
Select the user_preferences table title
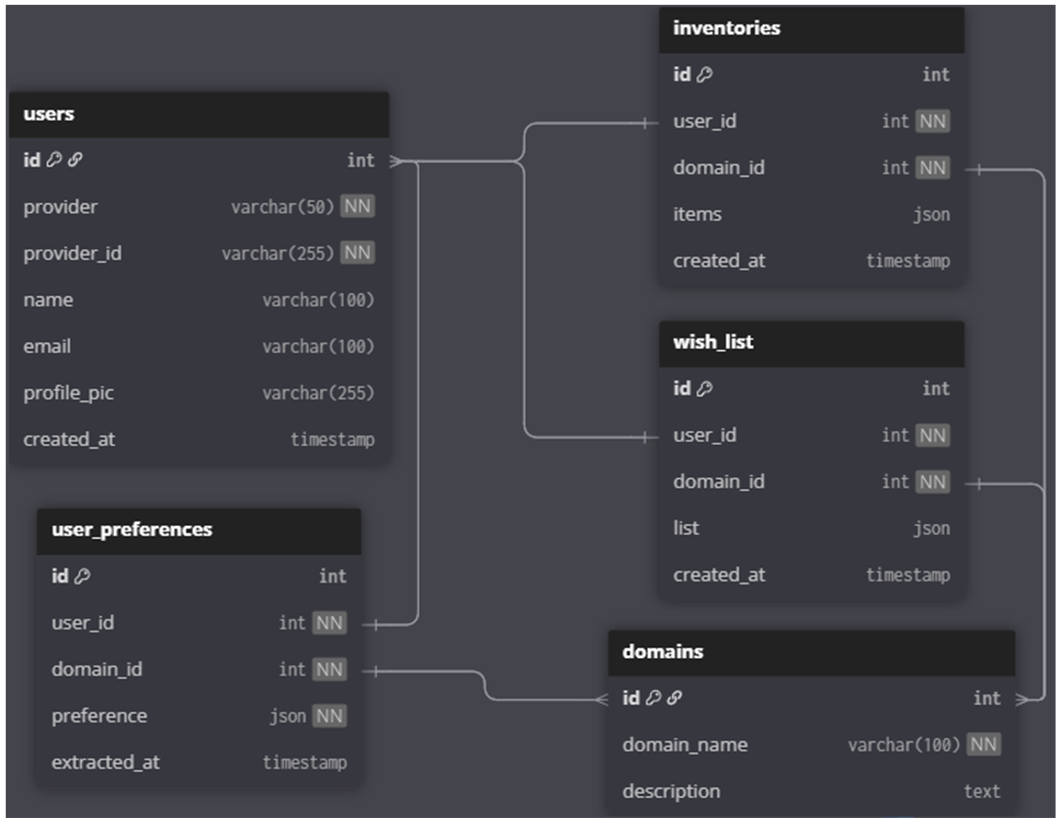pos(132,530)
